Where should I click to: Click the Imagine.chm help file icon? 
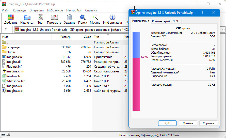[4, 71]
